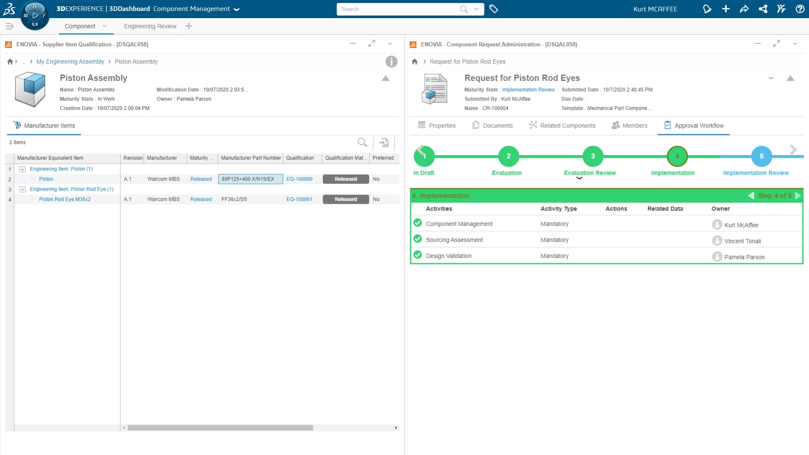Open the EQ-100000 qualification link

click(x=299, y=179)
